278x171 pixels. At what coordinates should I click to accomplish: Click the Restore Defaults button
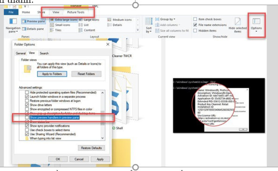tap(91, 148)
